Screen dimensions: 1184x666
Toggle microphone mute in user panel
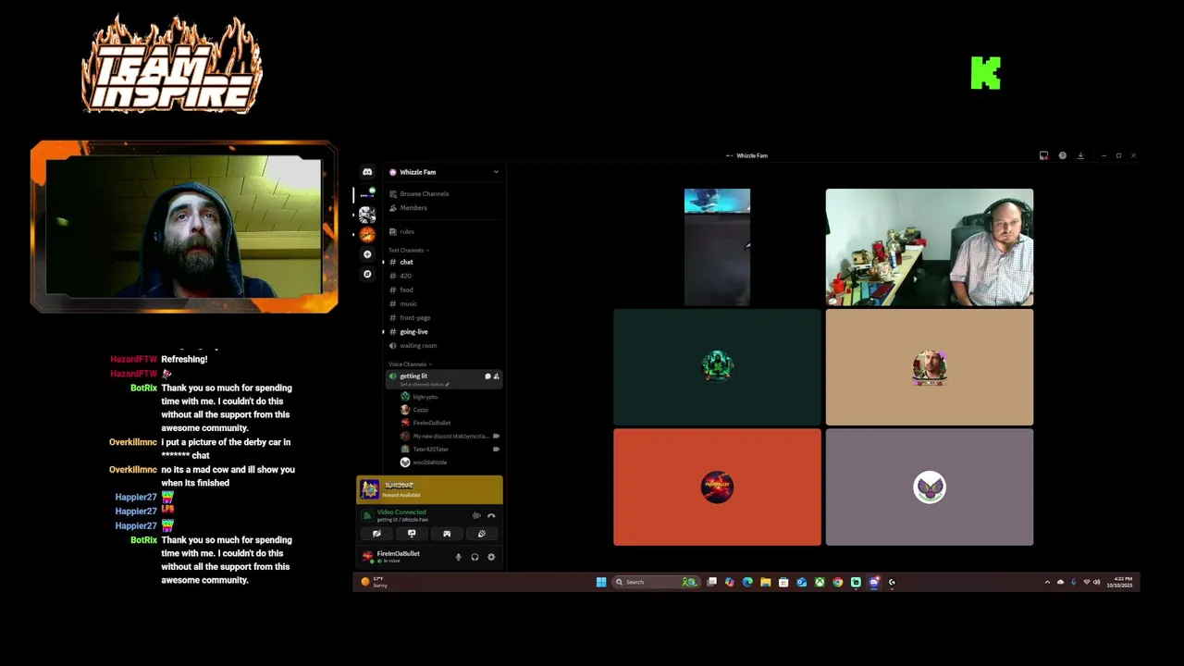click(458, 557)
